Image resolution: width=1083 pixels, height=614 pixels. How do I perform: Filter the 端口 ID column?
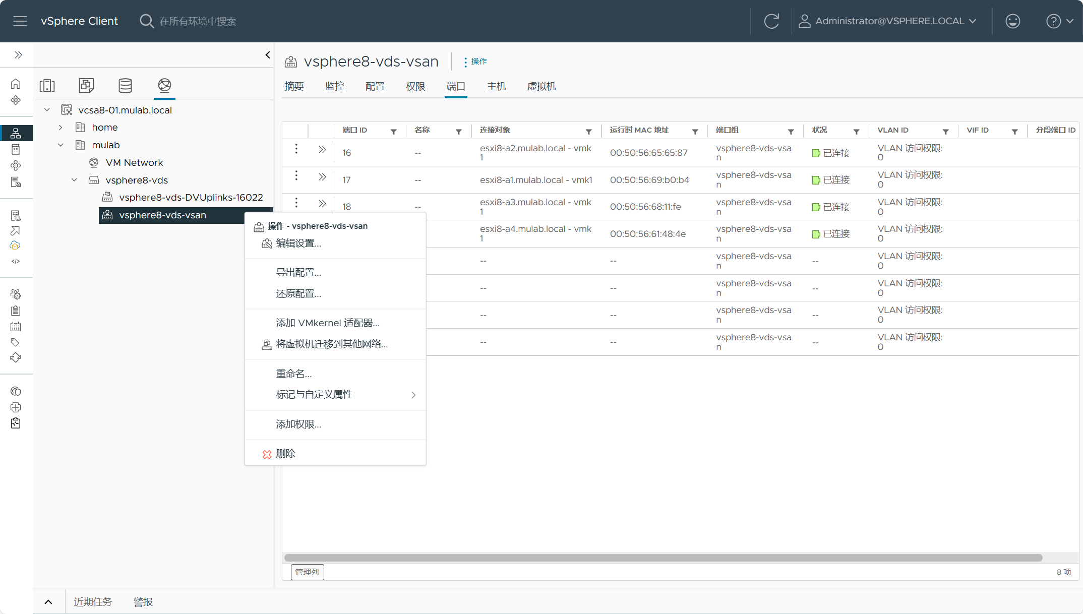point(393,132)
